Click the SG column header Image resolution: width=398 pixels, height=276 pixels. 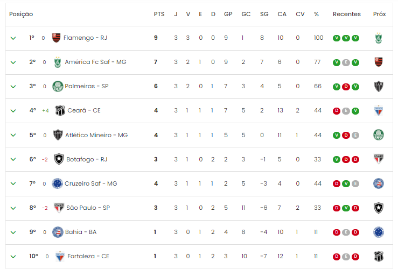[x=263, y=14]
